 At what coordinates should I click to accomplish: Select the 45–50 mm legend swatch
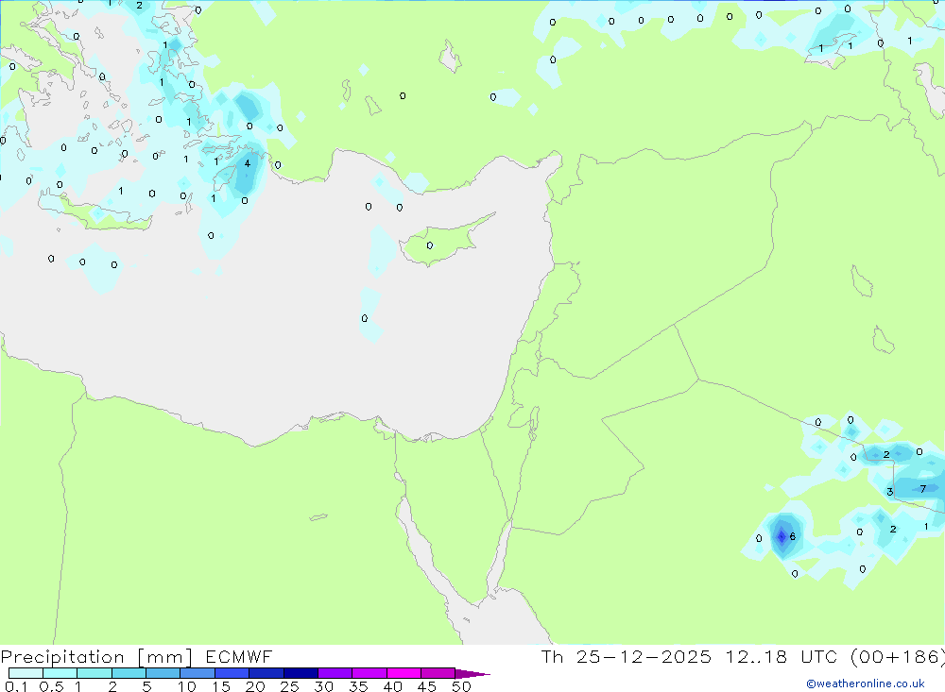(x=438, y=673)
